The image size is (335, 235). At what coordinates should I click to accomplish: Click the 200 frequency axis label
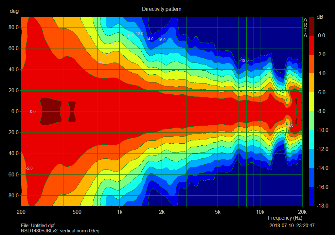pos(21,212)
